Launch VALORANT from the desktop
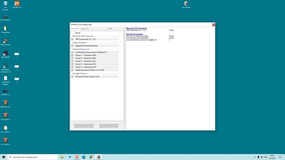The image size is (285, 160). [x=5, y=54]
